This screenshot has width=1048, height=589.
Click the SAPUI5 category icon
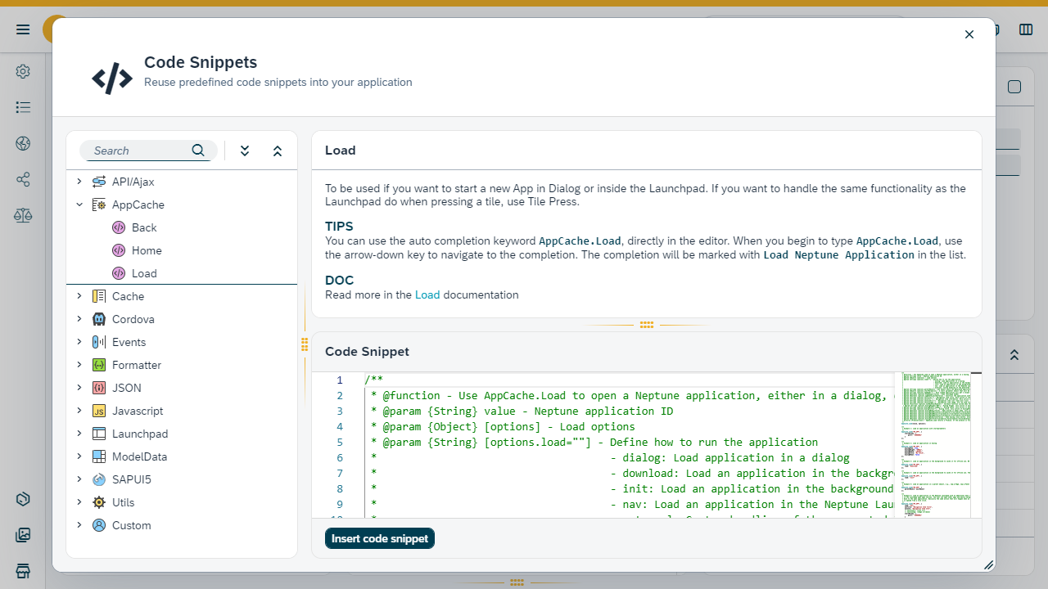click(99, 479)
